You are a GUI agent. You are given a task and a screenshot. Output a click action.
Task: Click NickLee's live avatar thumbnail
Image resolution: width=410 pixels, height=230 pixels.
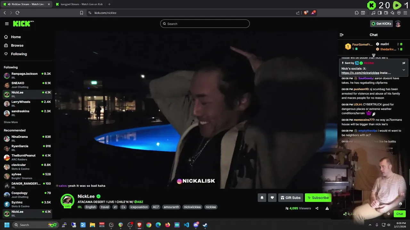click(x=67, y=201)
